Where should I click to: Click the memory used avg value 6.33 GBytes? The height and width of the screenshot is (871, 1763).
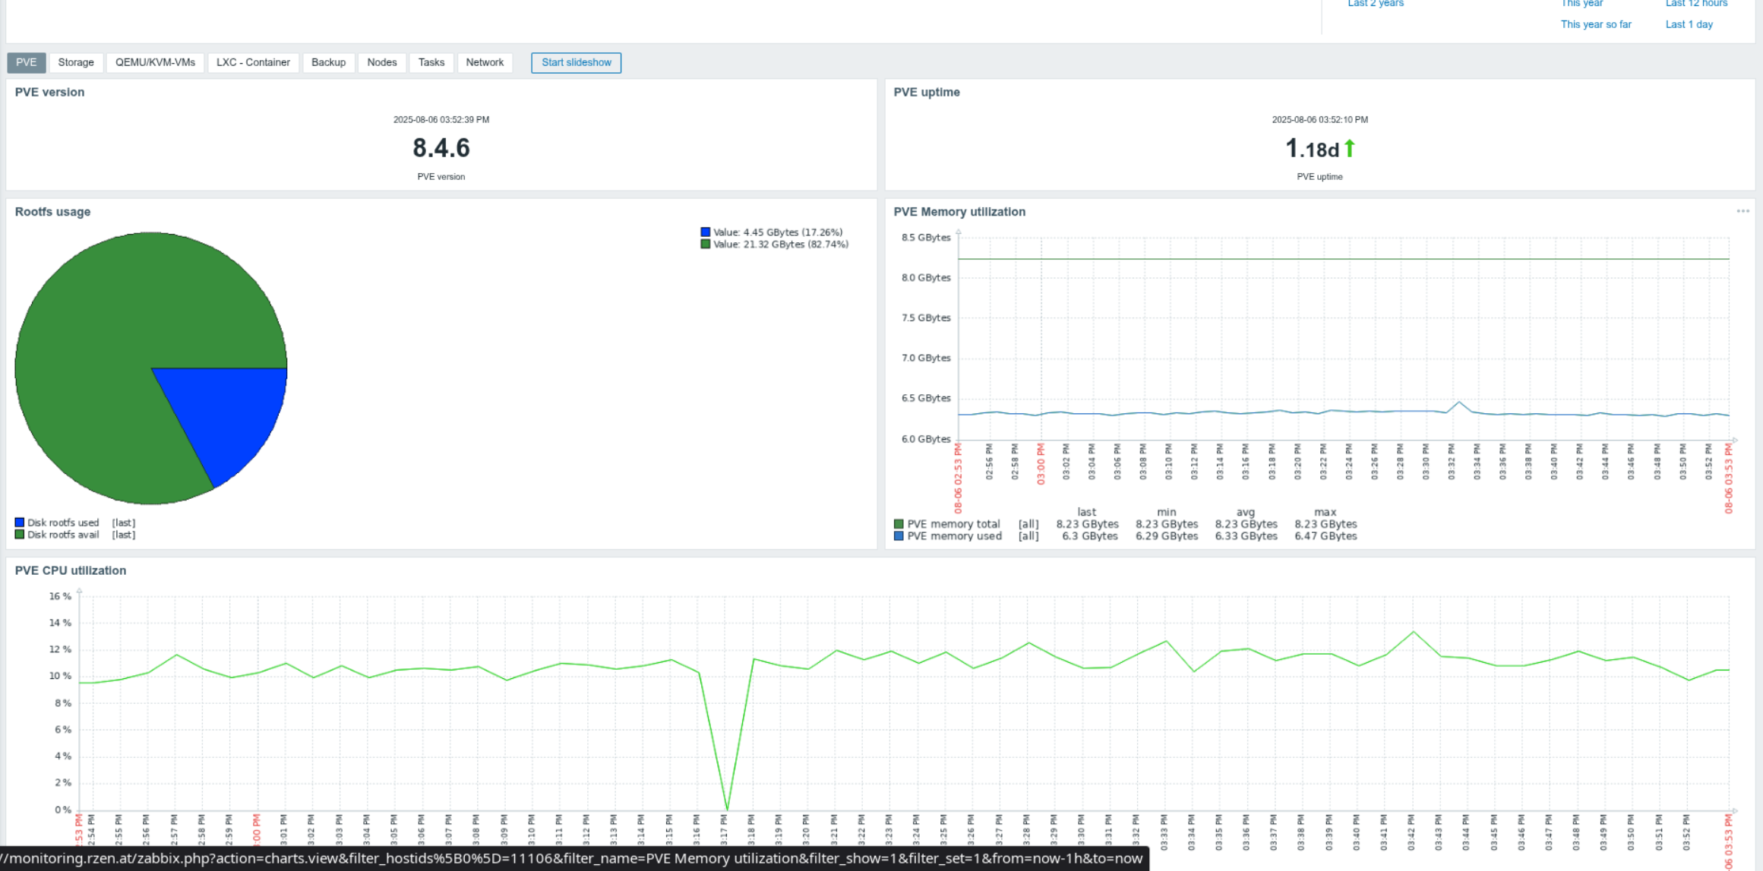[1246, 536]
